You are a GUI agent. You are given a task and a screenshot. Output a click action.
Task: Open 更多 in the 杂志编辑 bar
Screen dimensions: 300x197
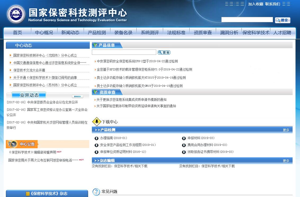(286, 161)
